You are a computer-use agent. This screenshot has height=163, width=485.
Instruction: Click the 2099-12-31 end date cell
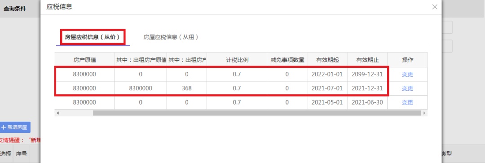click(x=367, y=74)
